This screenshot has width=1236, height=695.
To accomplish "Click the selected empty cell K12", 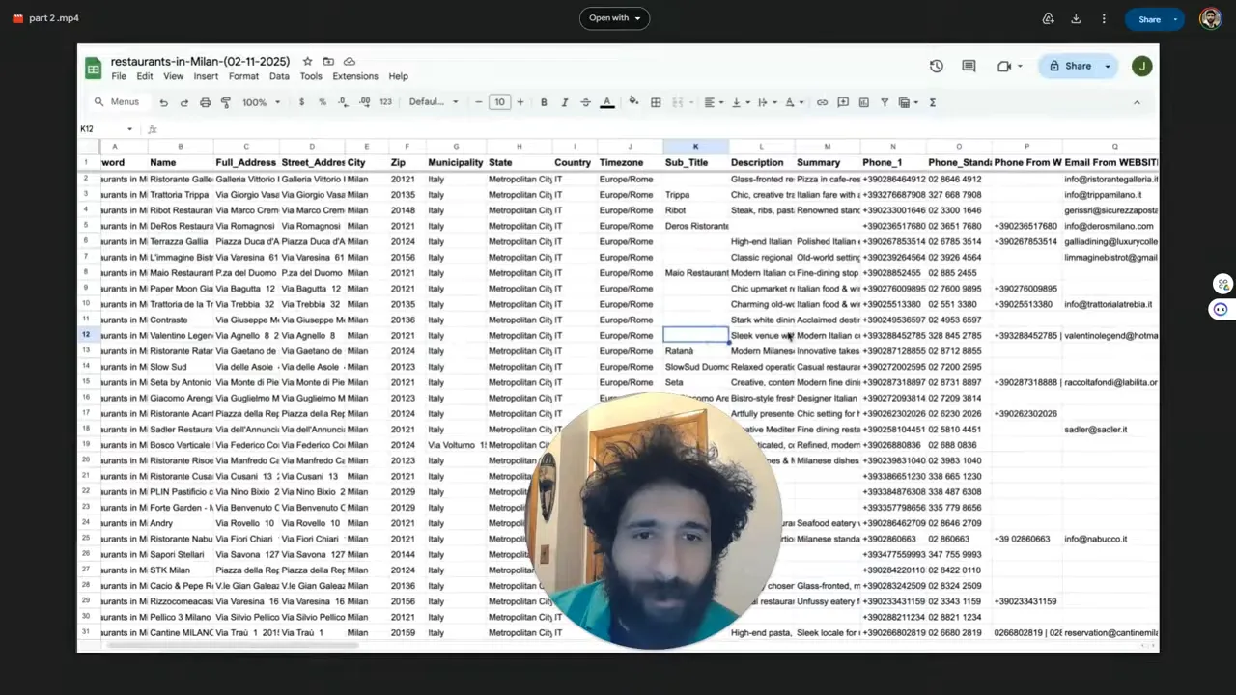I will point(695,336).
